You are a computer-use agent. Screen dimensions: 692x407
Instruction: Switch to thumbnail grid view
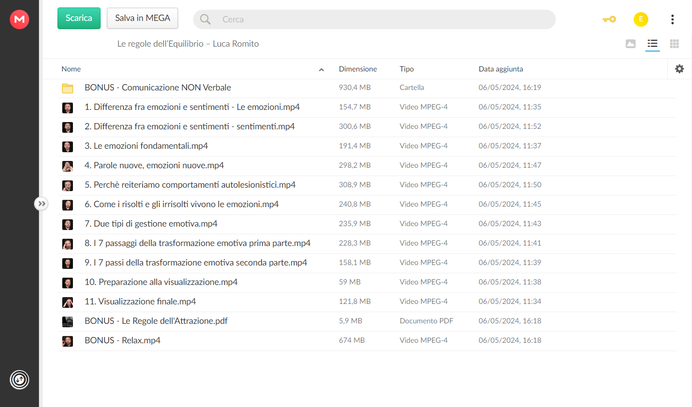point(674,44)
